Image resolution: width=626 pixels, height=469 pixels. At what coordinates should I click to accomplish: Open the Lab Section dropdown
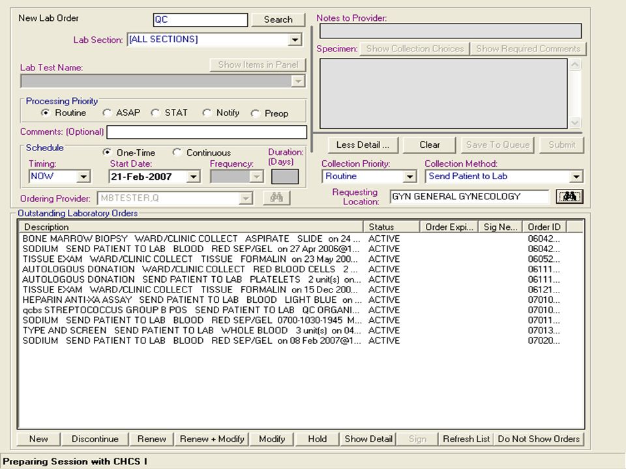(x=295, y=40)
